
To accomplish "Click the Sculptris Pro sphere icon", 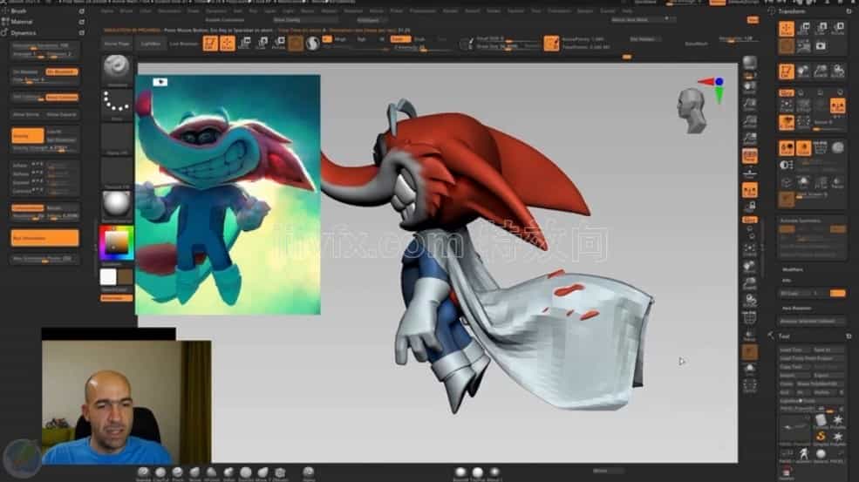I will pos(313,44).
